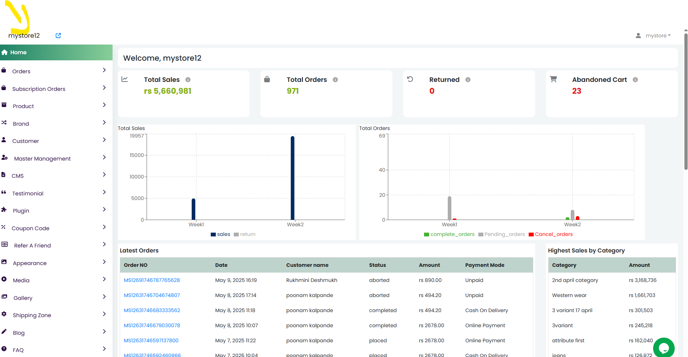Toggle the sales legend in chart
Viewport: 688px width, 357px height.
point(220,234)
